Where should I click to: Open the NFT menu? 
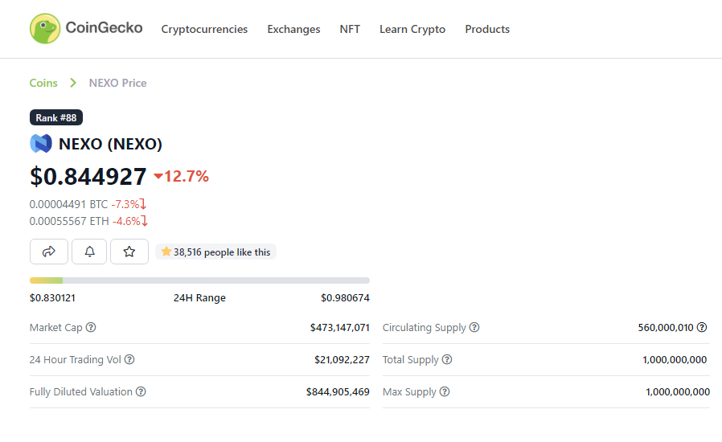tap(350, 29)
